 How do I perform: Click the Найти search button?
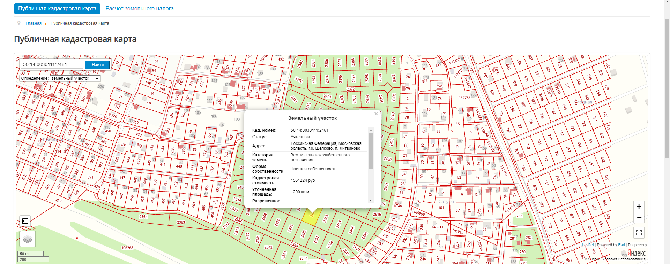pos(98,65)
